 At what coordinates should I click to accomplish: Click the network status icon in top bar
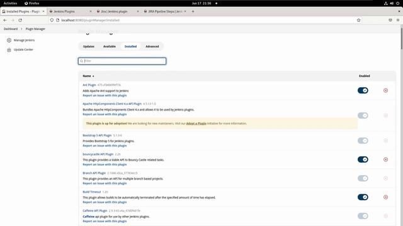(386, 3)
